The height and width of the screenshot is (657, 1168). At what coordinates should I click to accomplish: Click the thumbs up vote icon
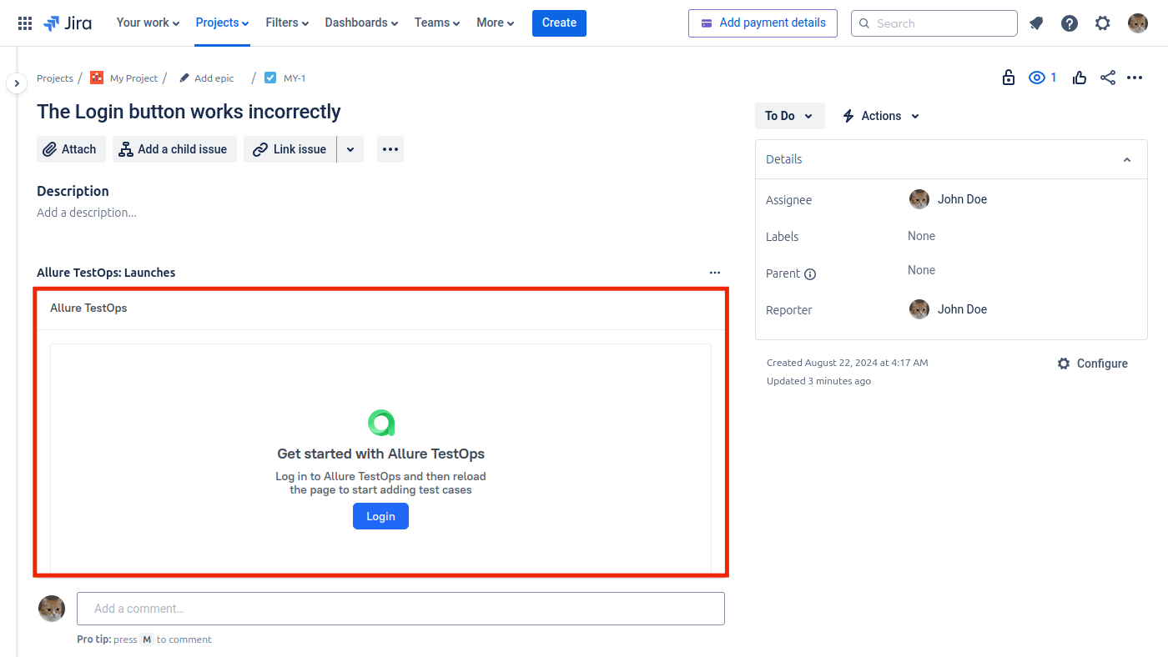(1080, 78)
